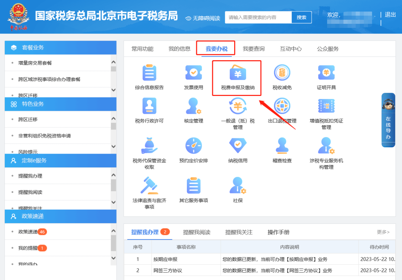402x280 pixels.
Task: Click the 事项名称 column header
Action: [186, 247]
